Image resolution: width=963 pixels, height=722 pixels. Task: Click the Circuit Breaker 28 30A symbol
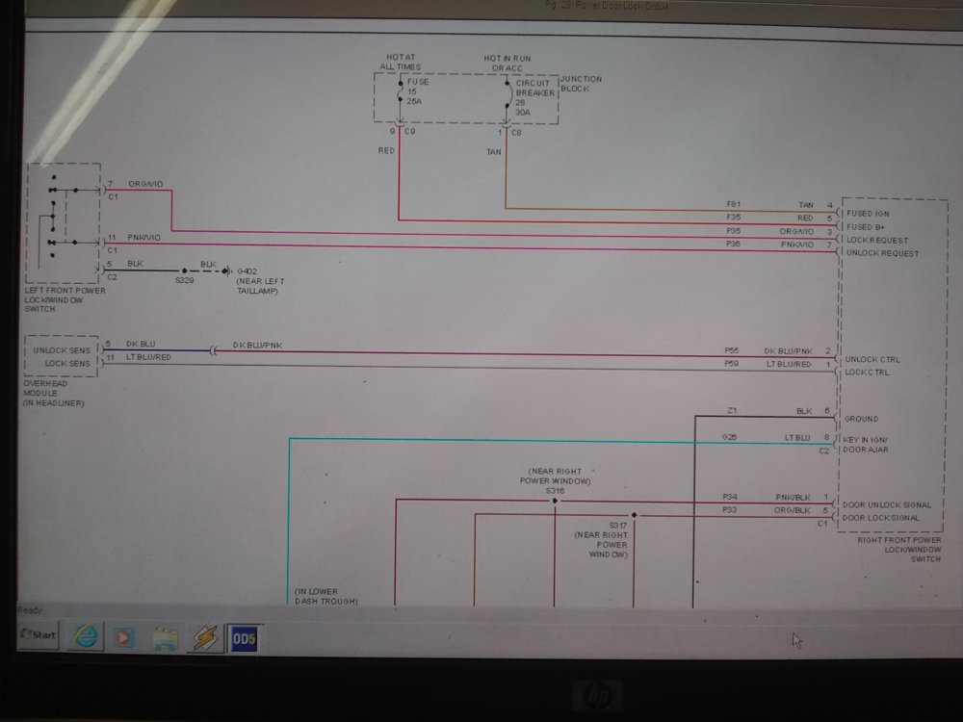click(x=507, y=98)
